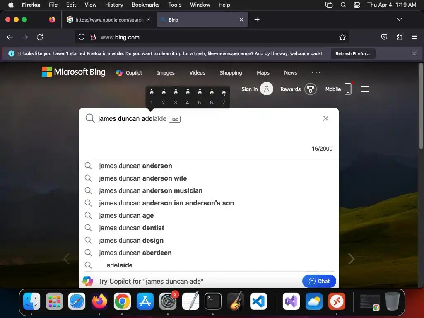Select suggestion james duncan aberdeen

pyautogui.click(x=209, y=253)
